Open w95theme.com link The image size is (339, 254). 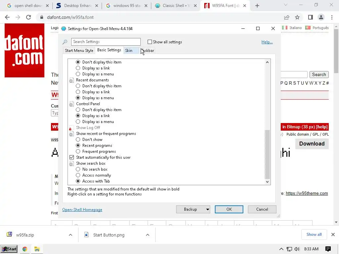(x=307, y=193)
